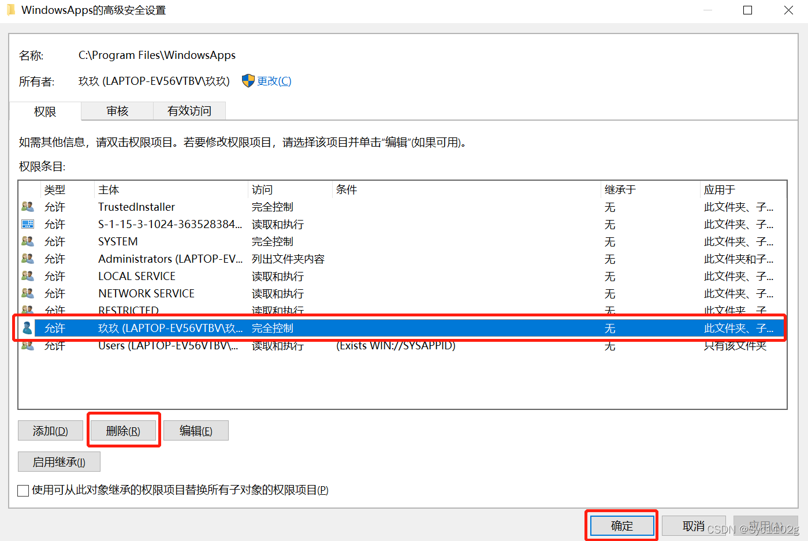
Task: Sort by the 类型 column header
Action: (67, 189)
